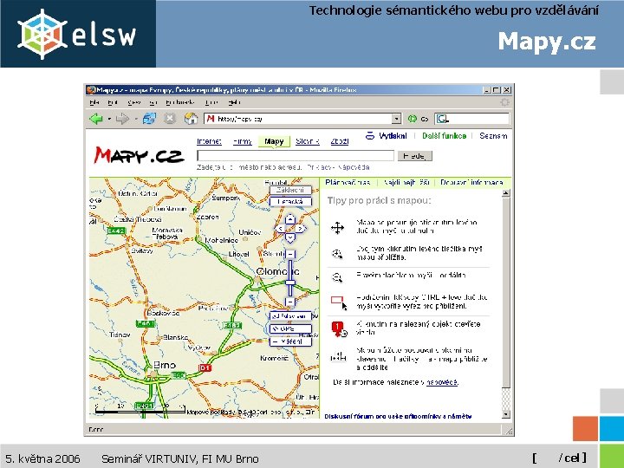Click the green Back arrow in Firefox
Viewport: 624px width, 468px height.
pyautogui.click(x=95, y=118)
